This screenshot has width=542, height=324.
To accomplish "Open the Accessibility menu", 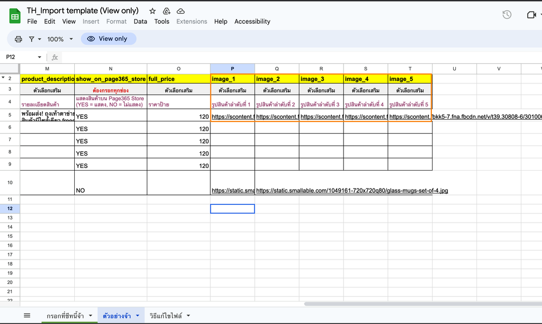I will [253, 22].
